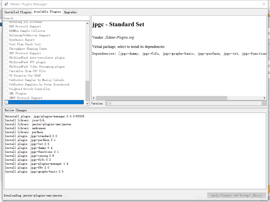
Task: Click the 'Install library: jmeter-plugins-cmn-jmeter' line
Action: pos(38,124)
